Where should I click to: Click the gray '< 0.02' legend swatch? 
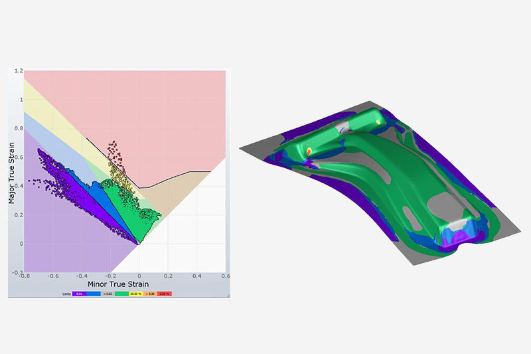coord(107,293)
